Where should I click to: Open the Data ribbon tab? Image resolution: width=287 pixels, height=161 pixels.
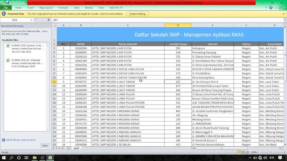coord(77,8)
